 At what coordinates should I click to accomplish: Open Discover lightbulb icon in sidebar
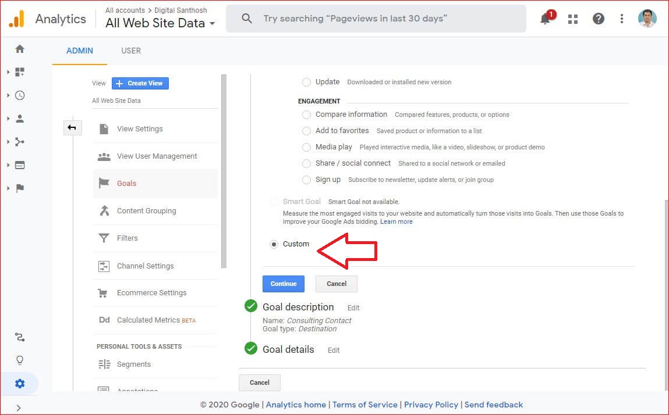pos(20,360)
